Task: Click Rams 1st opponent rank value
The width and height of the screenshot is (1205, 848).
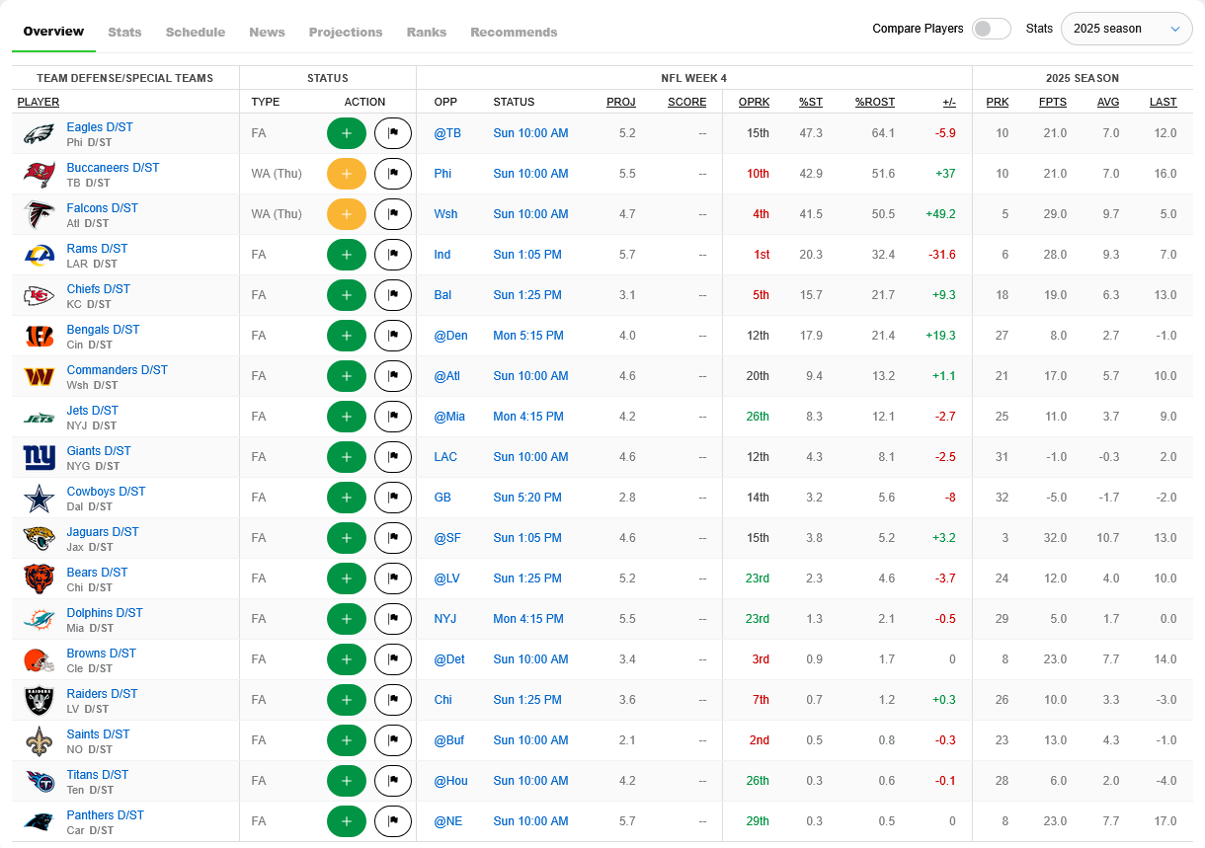Action: coord(762,255)
